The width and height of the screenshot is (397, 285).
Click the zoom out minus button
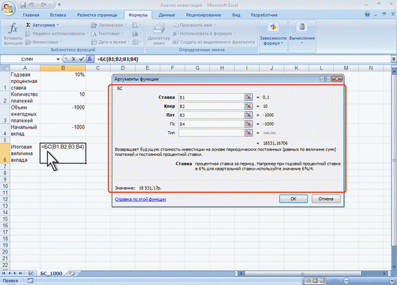(346, 281)
